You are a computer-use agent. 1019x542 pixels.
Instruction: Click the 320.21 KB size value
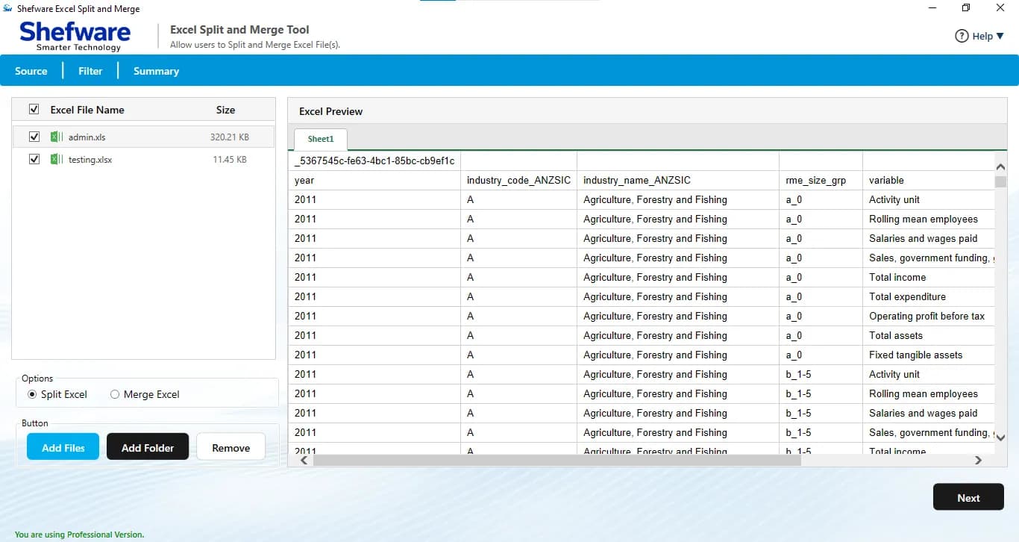230,137
